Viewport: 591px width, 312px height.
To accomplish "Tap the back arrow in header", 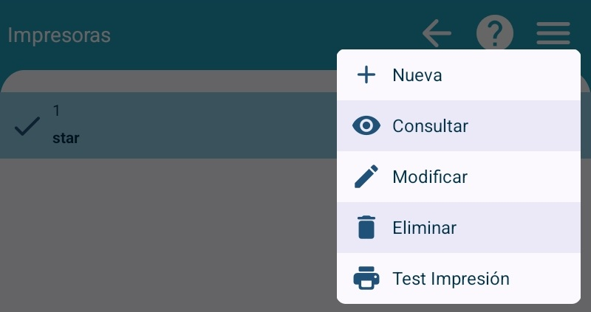I will 437,33.
